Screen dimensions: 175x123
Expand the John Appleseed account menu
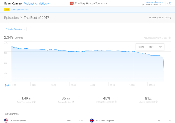point(155,2)
